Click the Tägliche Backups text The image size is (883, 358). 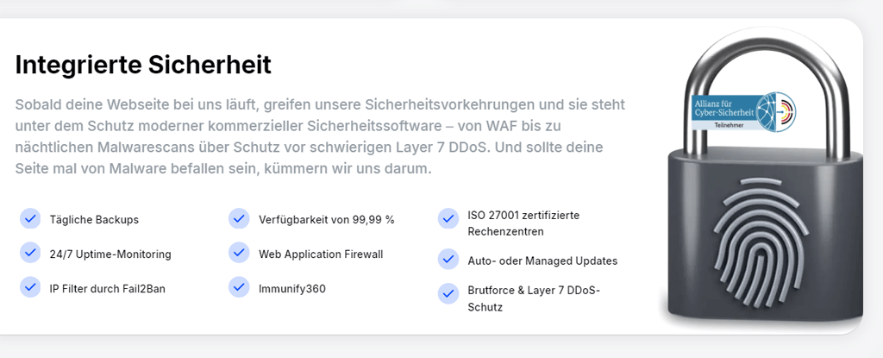94,220
